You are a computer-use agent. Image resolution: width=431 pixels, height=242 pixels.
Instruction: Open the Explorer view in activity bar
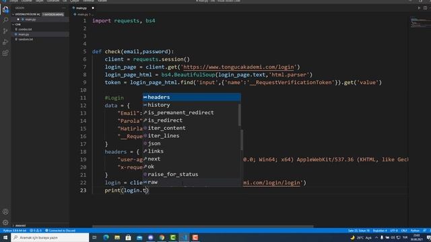5,9
